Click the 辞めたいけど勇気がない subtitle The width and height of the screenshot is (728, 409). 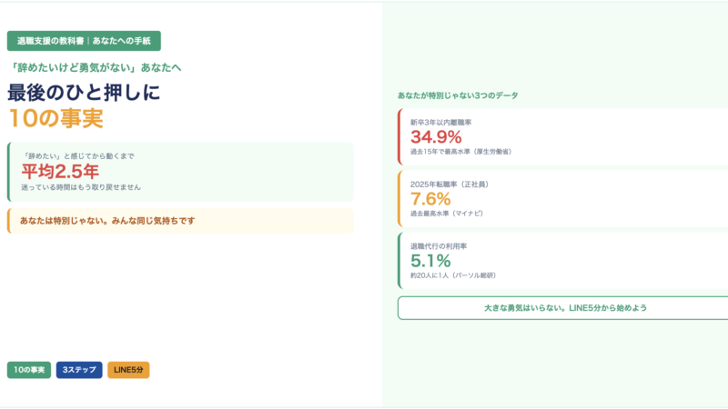(x=96, y=67)
